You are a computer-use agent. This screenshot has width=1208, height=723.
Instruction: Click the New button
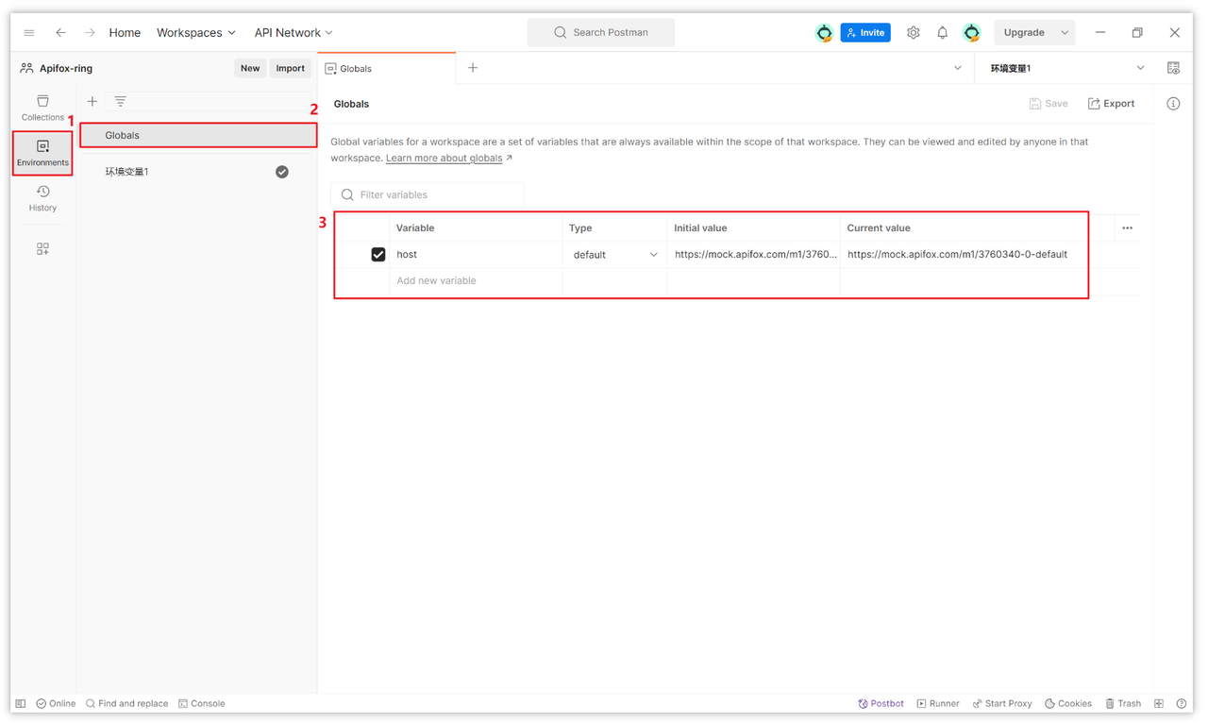[x=250, y=68]
